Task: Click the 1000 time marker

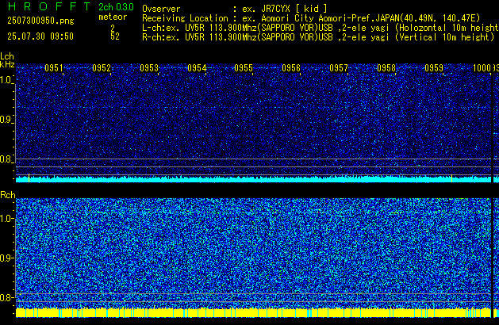Action: coord(482,68)
